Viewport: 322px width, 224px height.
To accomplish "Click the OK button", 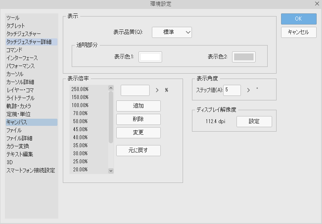I will click(298, 19).
